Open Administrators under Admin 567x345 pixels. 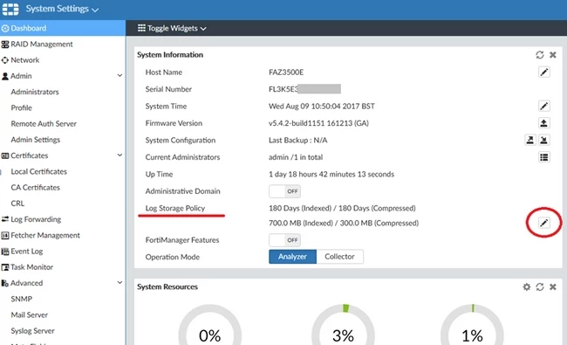point(35,92)
